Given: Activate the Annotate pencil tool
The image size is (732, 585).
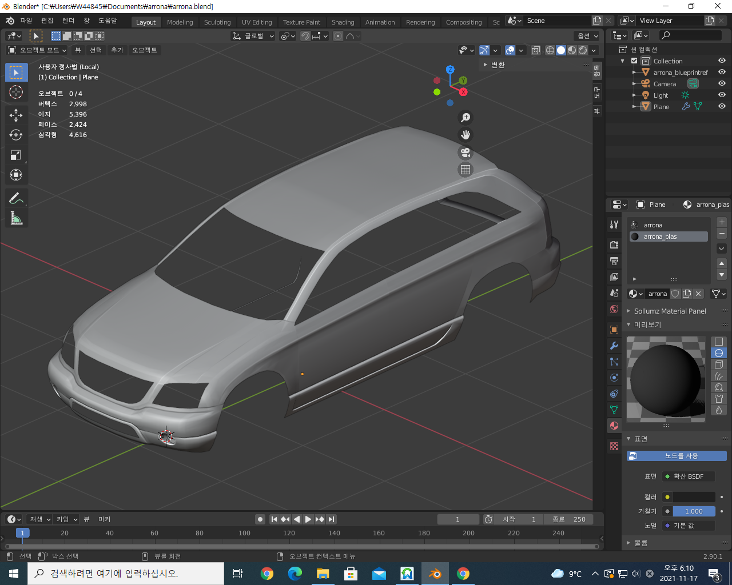Looking at the screenshot, I should pyautogui.click(x=16, y=198).
